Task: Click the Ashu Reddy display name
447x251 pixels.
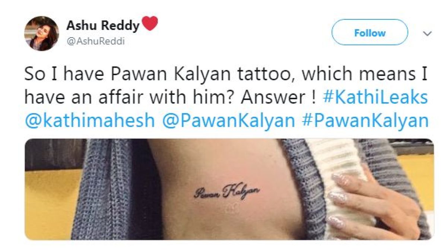Action: tap(103, 25)
